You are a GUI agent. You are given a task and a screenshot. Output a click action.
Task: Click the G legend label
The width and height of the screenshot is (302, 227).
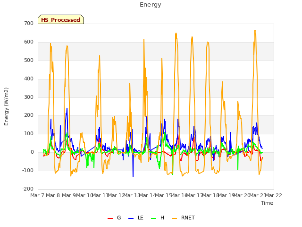119,218
